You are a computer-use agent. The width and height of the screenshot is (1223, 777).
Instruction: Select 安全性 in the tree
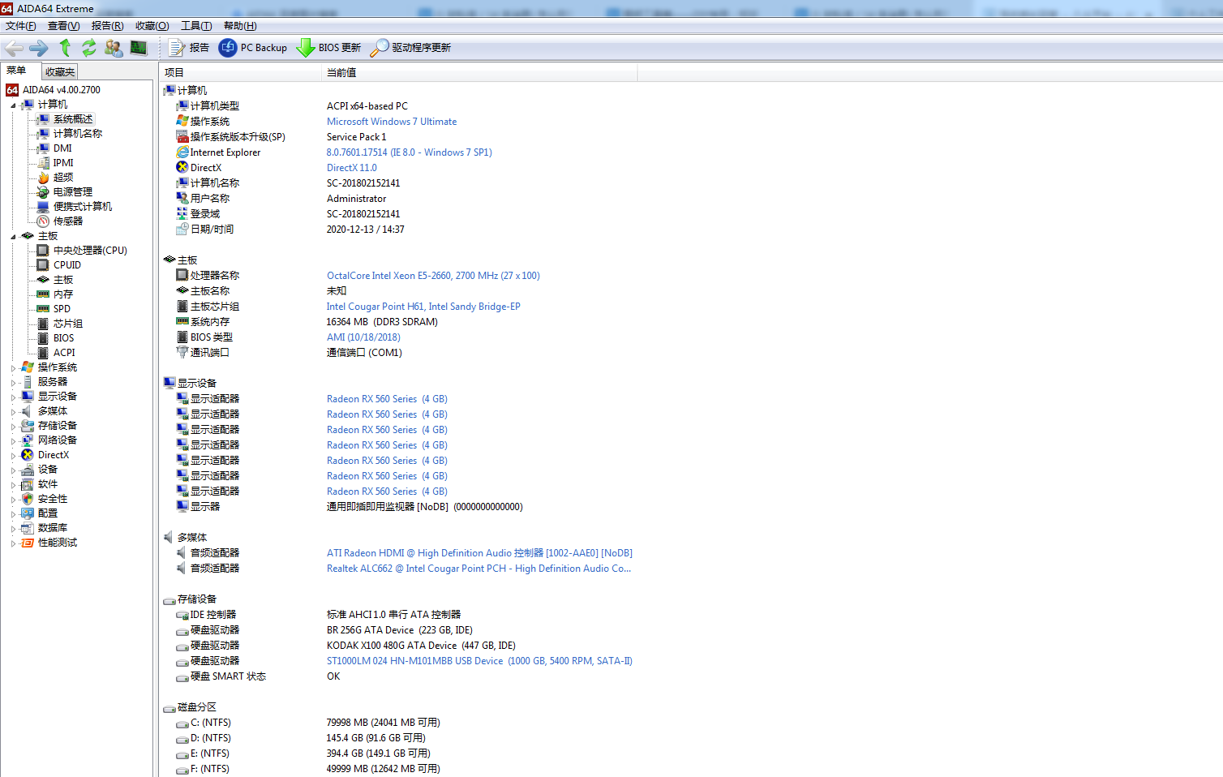[53, 499]
